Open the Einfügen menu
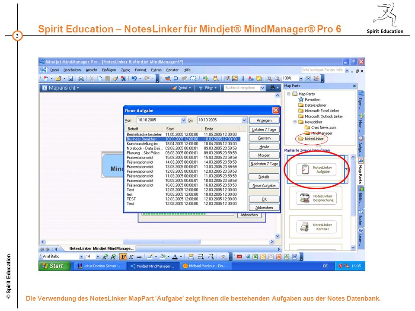 (109, 70)
